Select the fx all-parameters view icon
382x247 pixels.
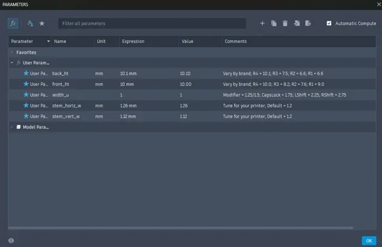pyautogui.click(x=13, y=23)
